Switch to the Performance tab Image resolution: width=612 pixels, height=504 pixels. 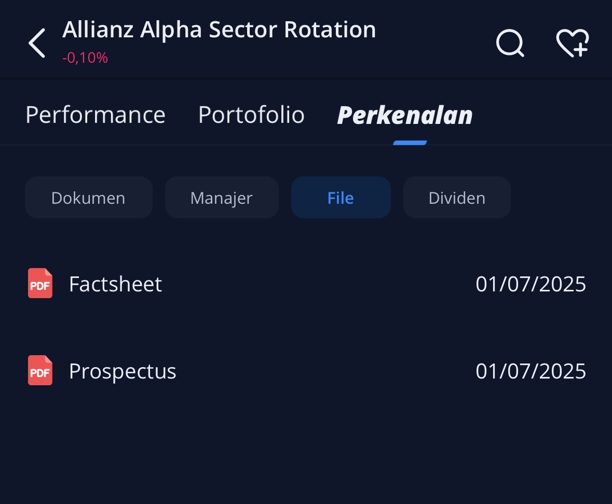coord(96,115)
